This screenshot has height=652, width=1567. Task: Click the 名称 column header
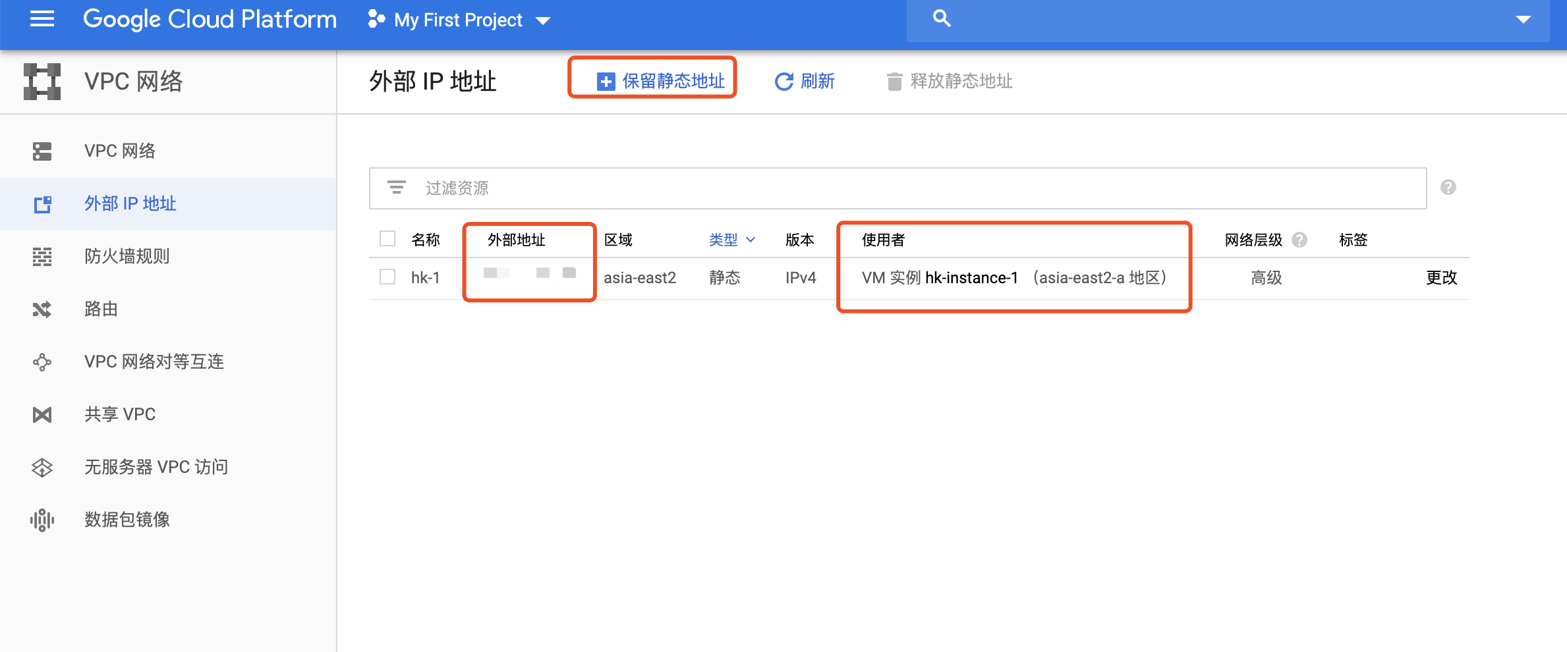tap(426, 240)
